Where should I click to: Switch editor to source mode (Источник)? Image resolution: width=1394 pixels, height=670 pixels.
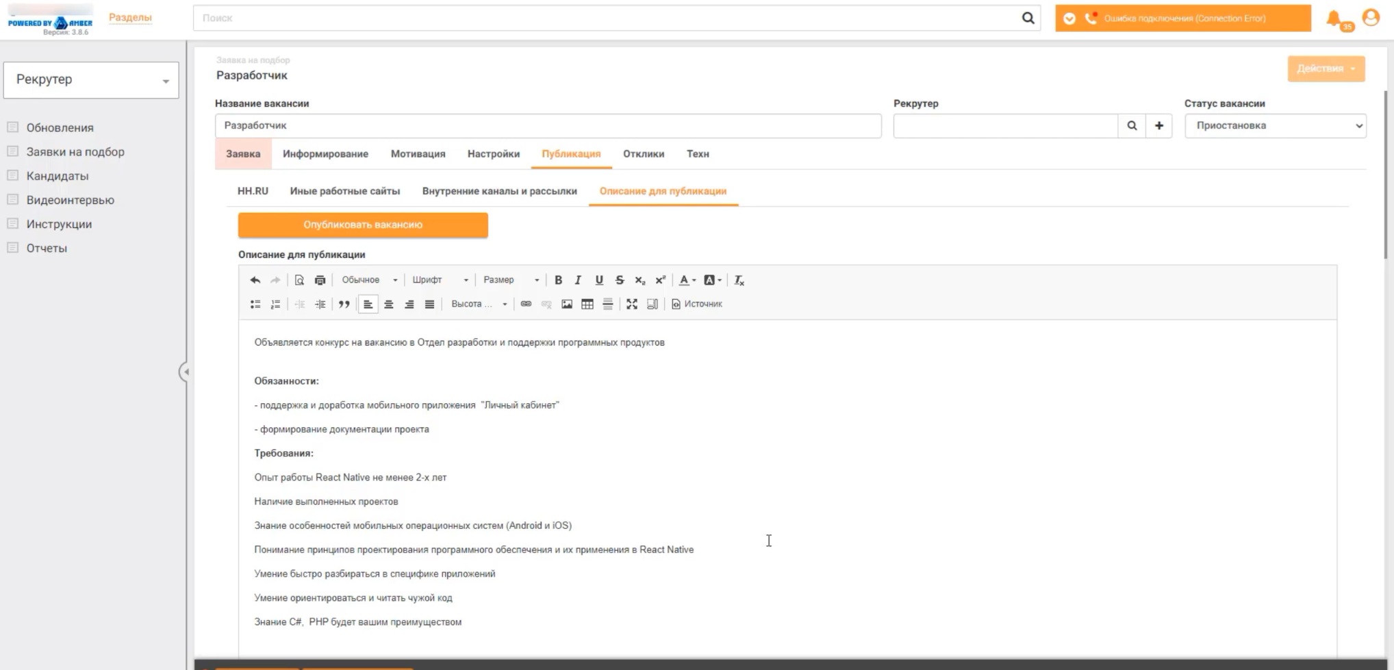coord(697,304)
